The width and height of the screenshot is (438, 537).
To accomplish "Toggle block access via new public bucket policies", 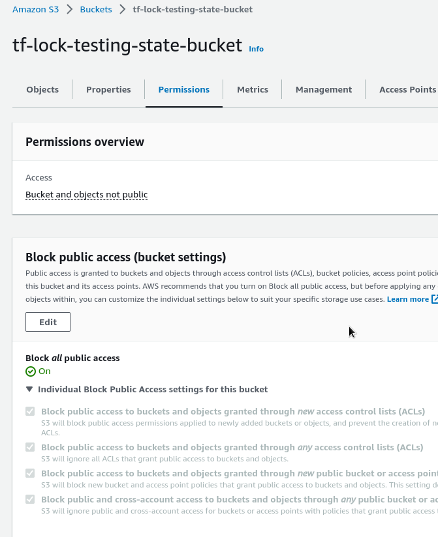I will pos(30,474).
